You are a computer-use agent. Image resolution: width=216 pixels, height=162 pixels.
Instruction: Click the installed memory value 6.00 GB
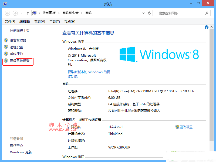pos(114,98)
